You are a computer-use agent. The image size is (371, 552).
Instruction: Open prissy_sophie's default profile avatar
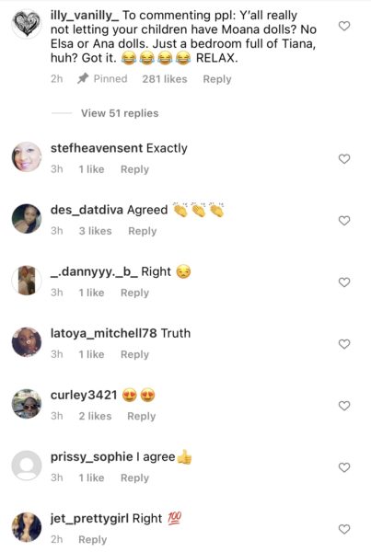27,466
